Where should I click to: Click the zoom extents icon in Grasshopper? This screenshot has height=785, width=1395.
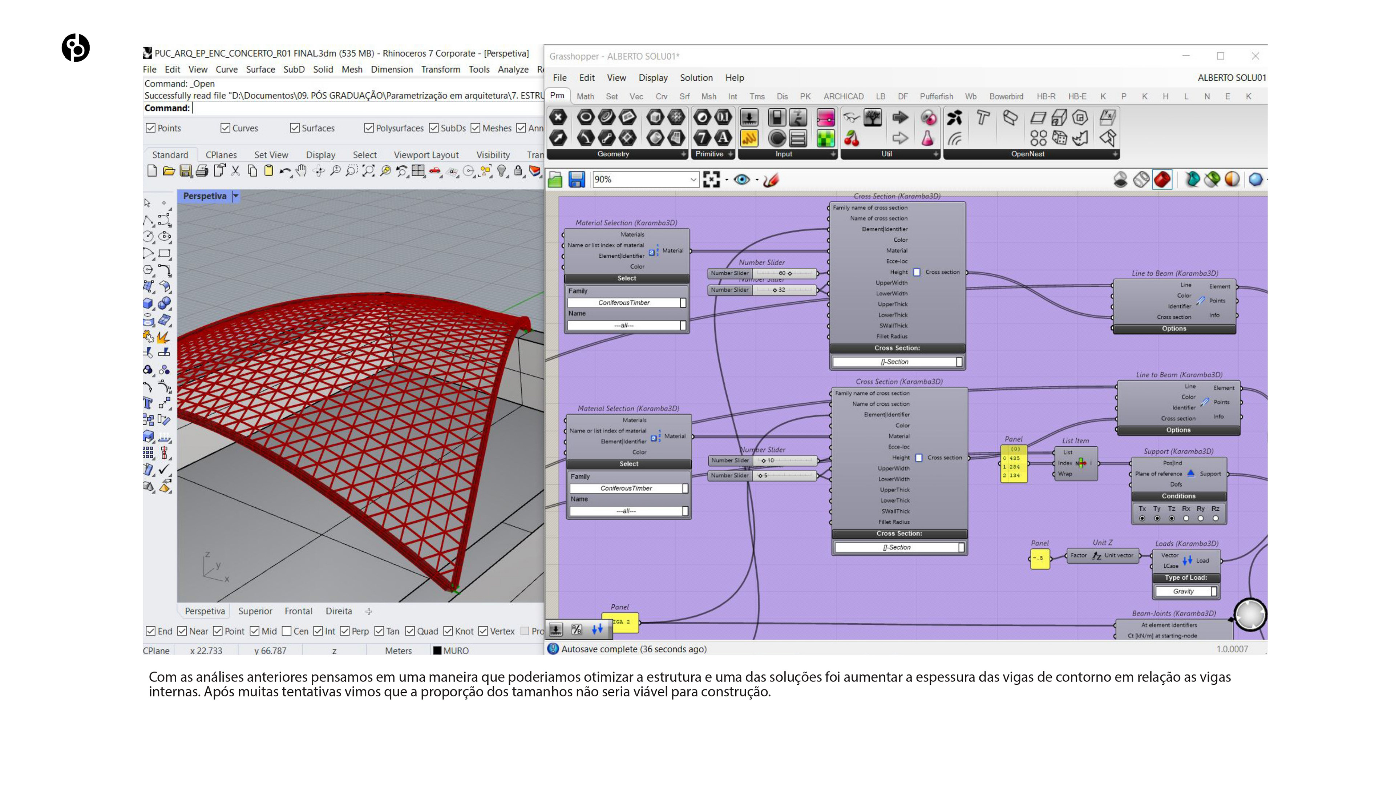711,179
